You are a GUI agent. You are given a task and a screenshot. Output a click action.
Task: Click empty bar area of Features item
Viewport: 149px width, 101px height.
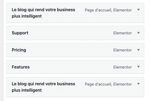pyautogui.click(x=71, y=67)
